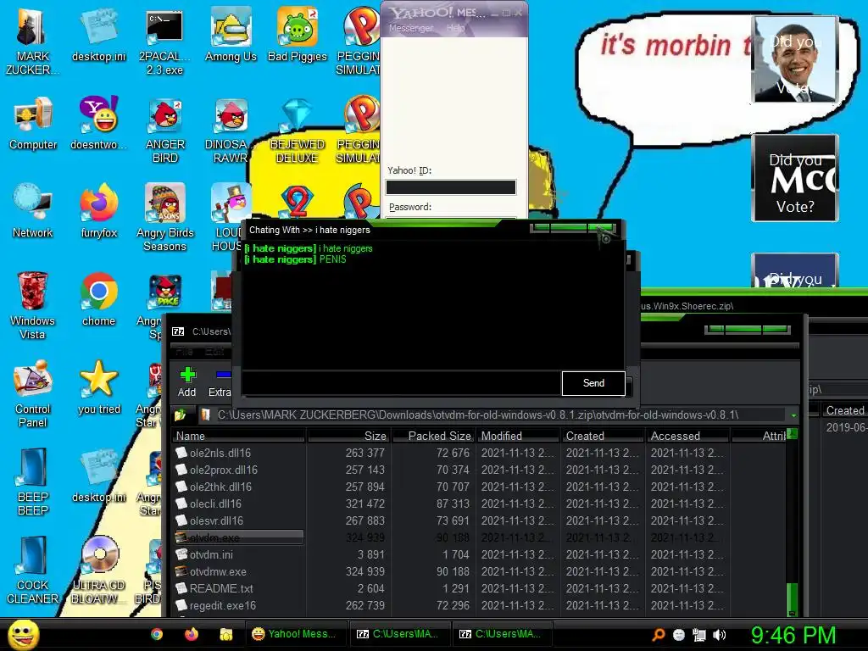Sort 7-Zip list by Modified column

[518, 437]
